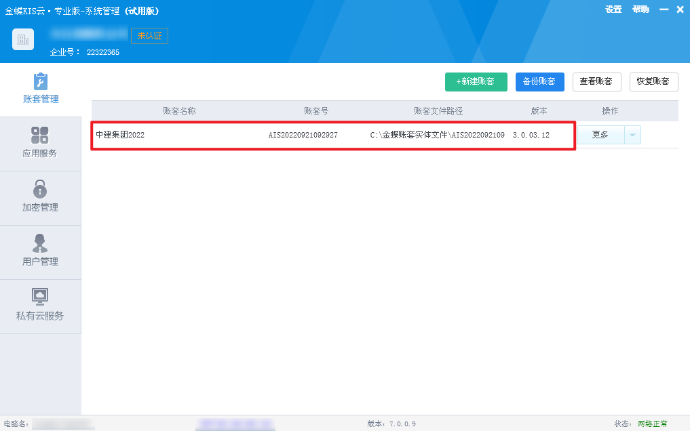
Task: Click the 账套文件路径 column header
Action: tap(438, 110)
